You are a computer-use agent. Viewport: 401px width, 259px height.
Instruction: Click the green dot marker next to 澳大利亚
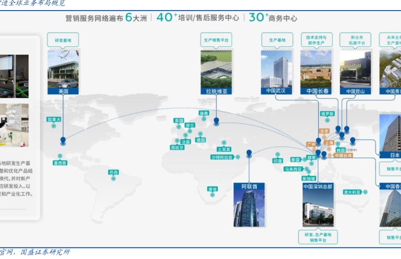click(366, 192)
